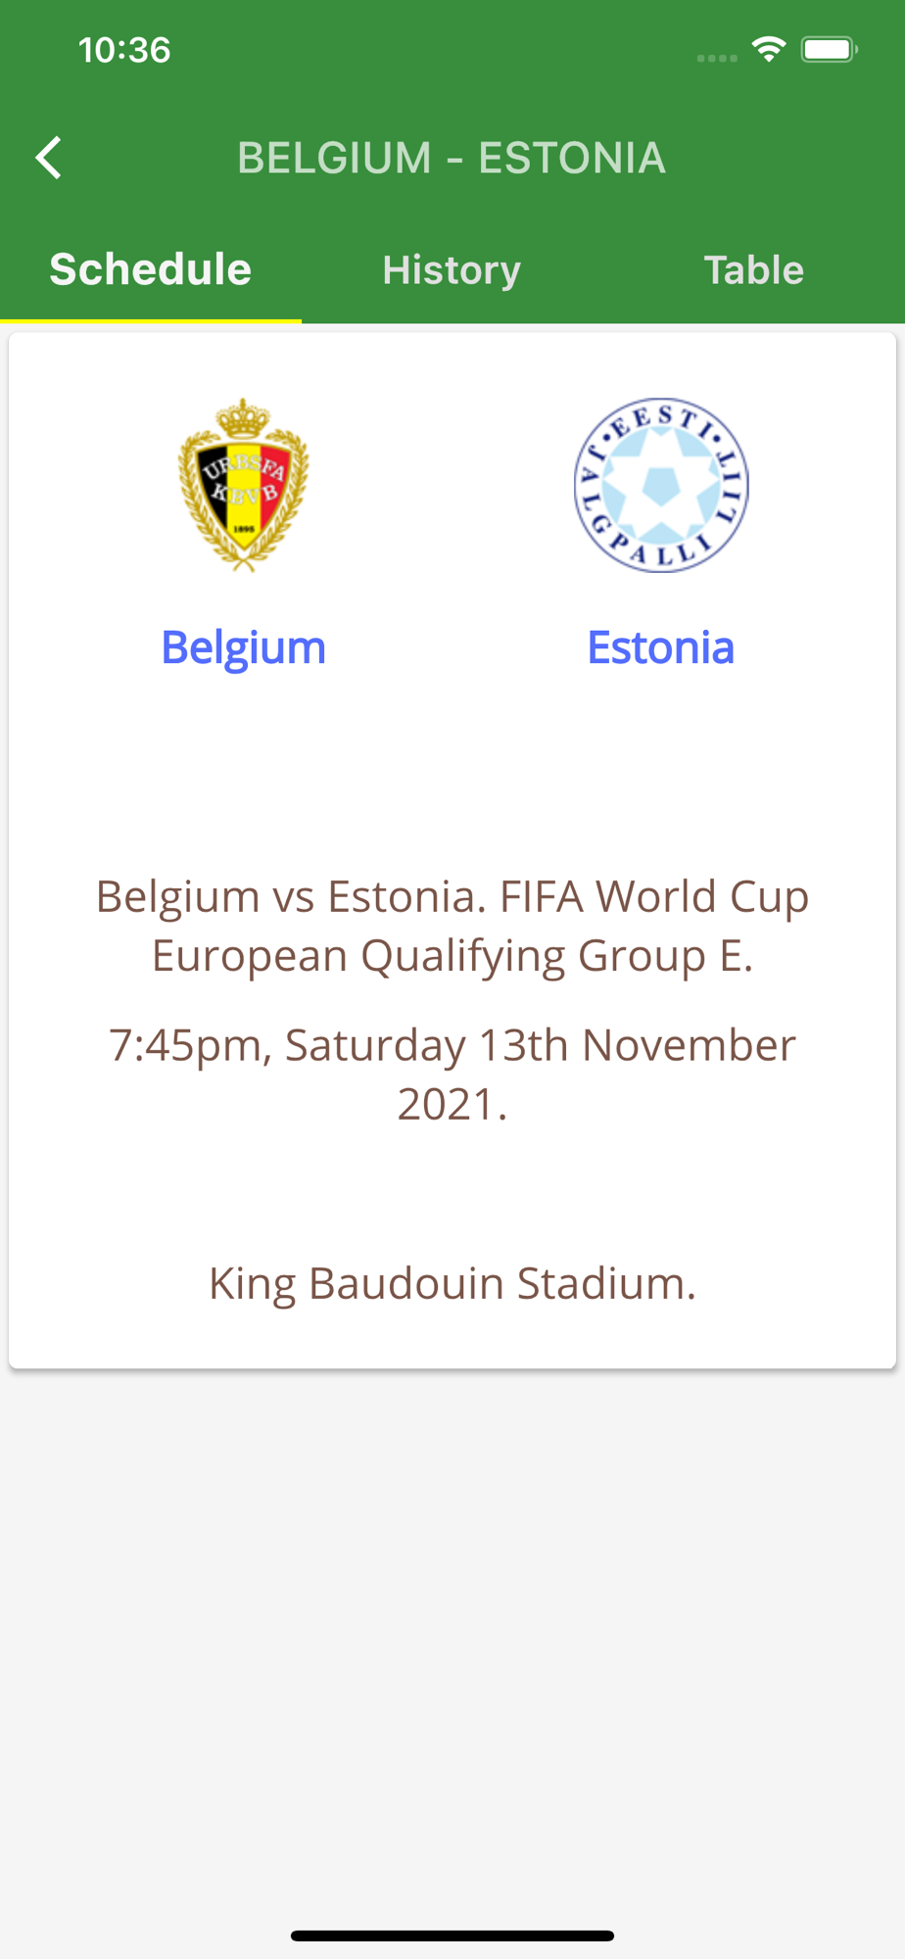
Task: Tap the white match details card
Action: click(452, 850)
